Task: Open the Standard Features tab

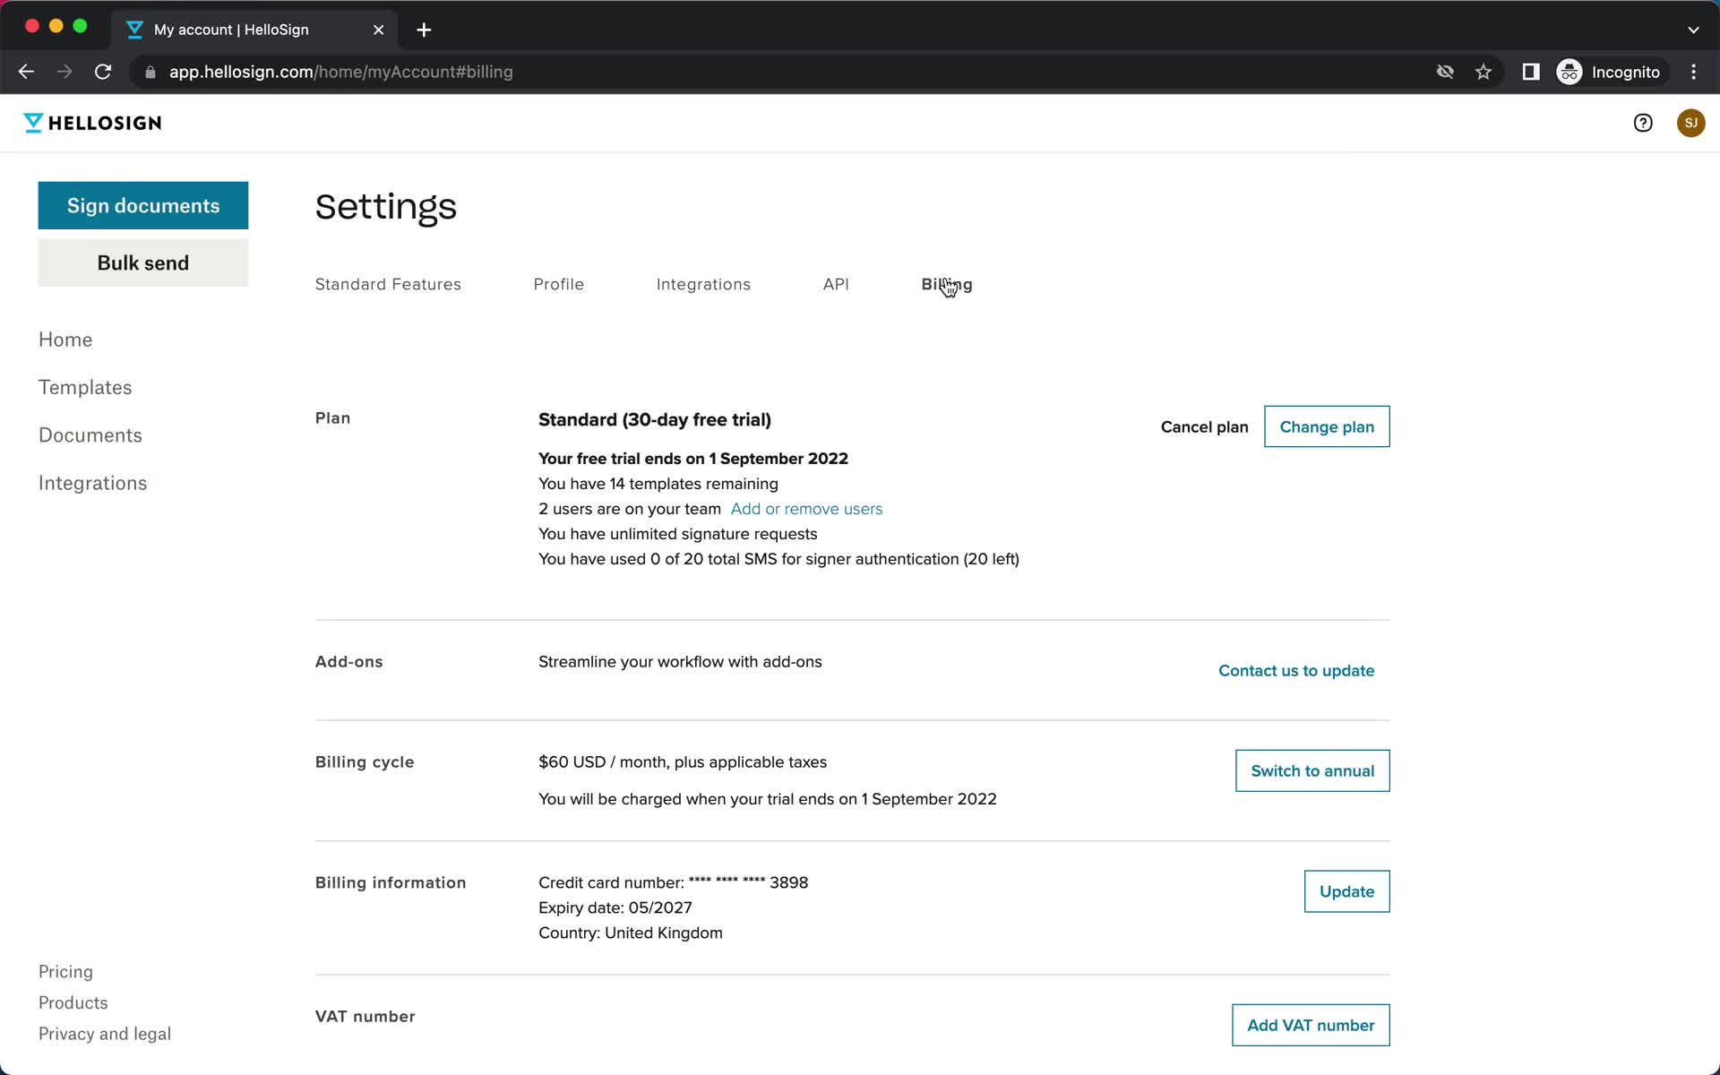Action: pyautogui.click(x=388, y=284)
